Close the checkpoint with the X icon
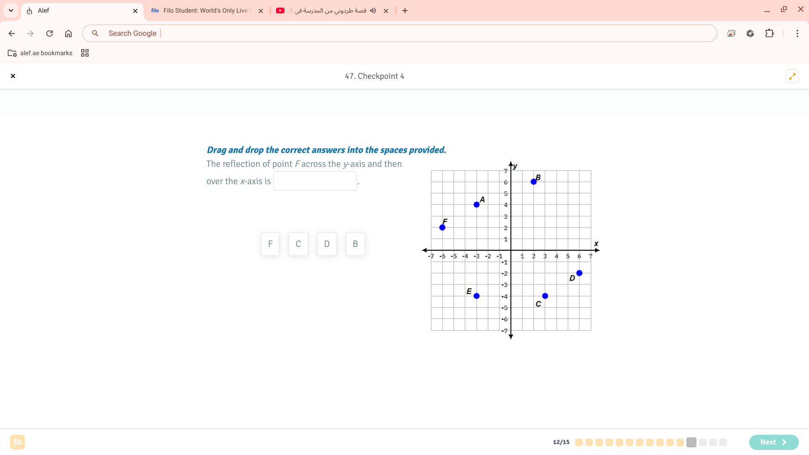This screenshot has width=809, height=455. point(13,76)
